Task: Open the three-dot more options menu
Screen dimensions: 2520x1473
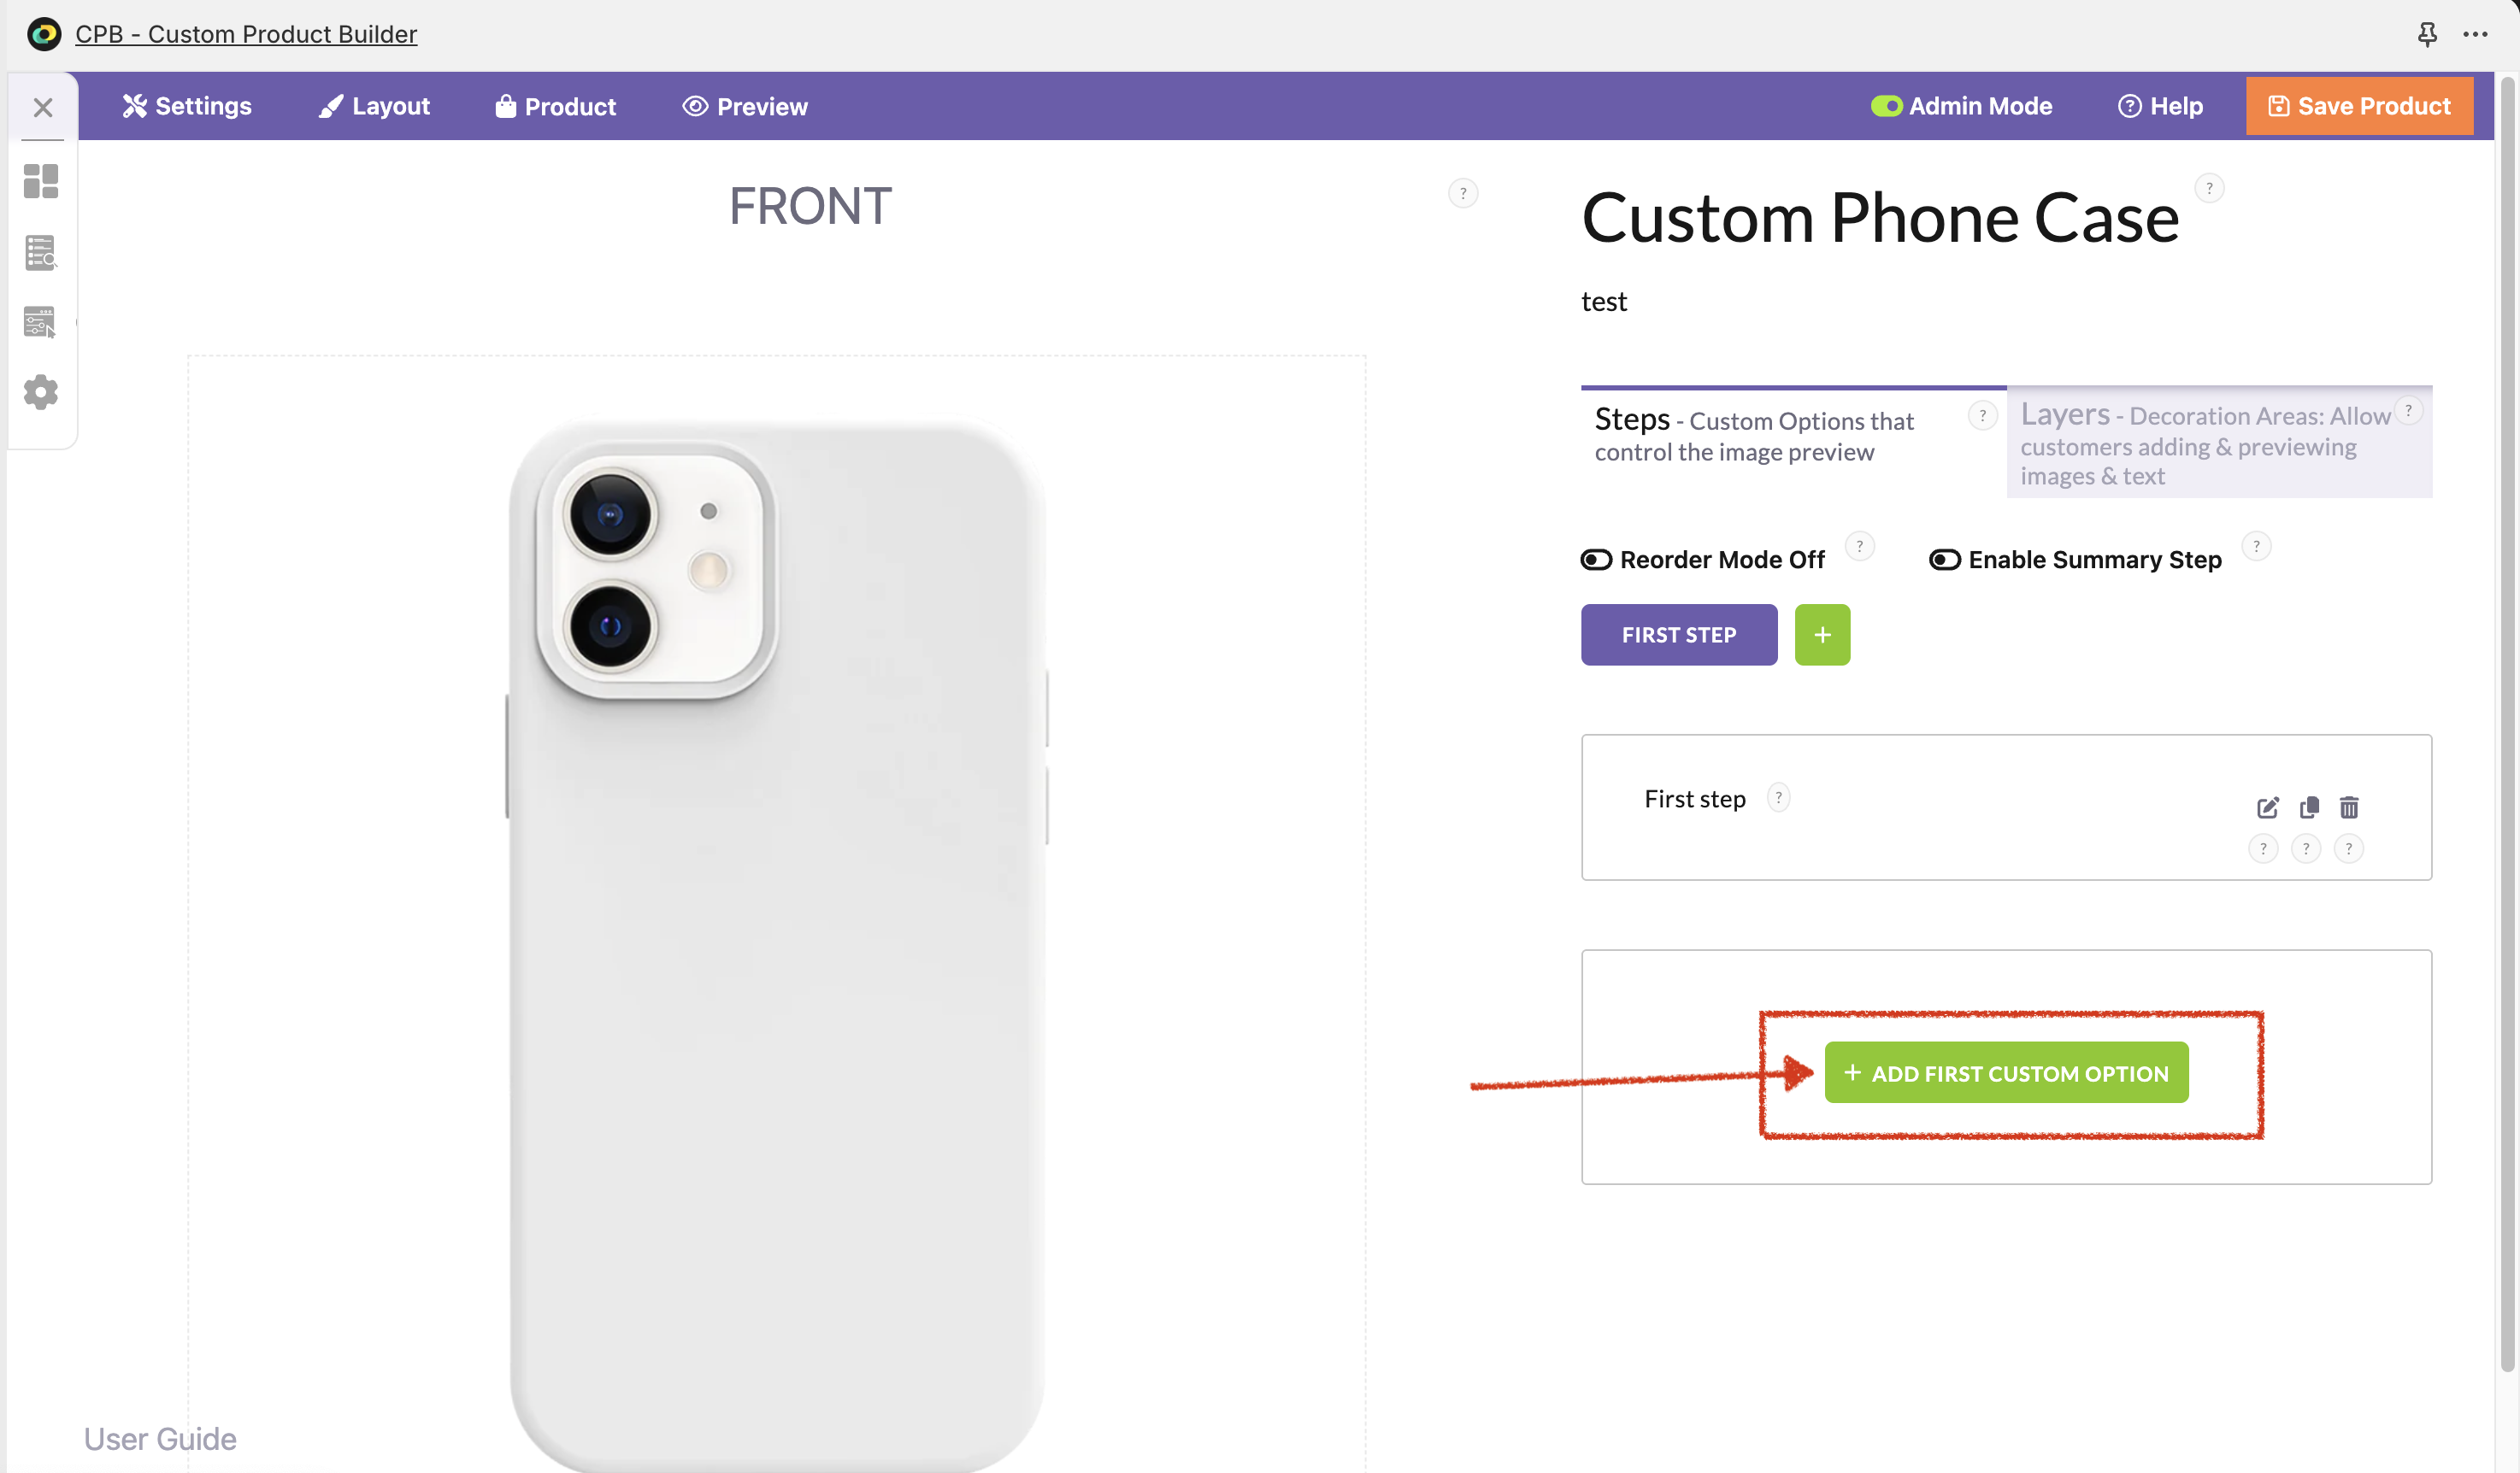Action: click(x=2476, y=35)
